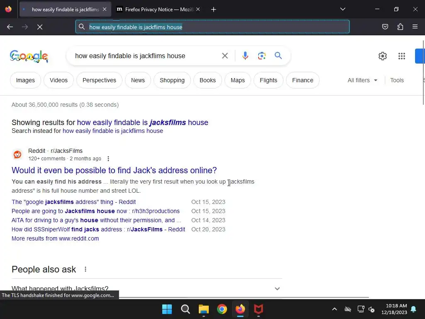
Task: Select the Videos filter chip
Action: 59,80
